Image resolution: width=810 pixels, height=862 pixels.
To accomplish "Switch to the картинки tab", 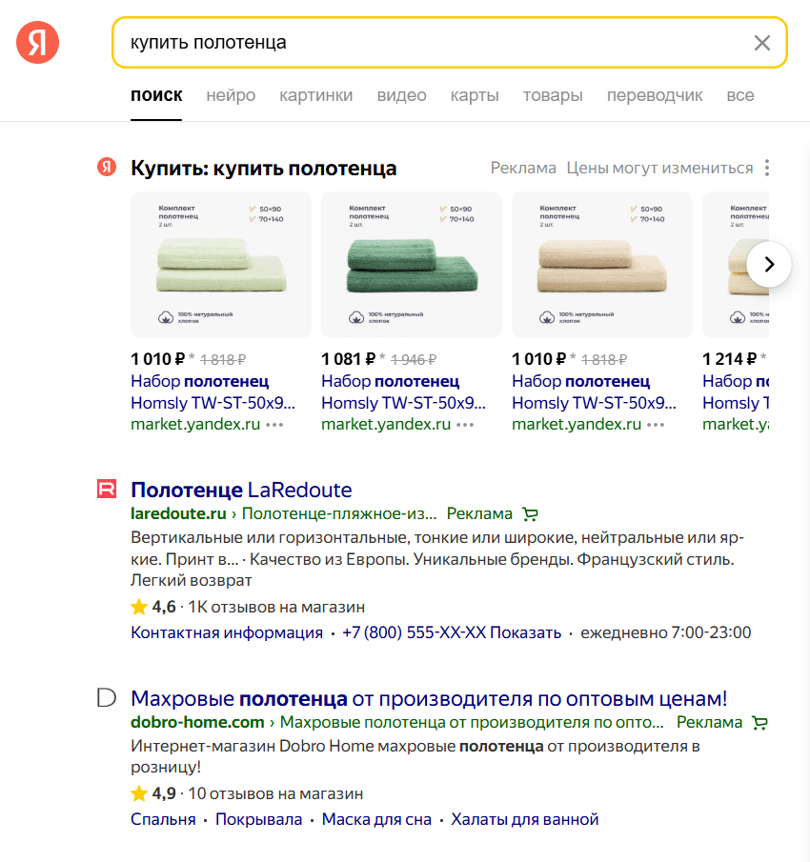I will tap(315, 95).
